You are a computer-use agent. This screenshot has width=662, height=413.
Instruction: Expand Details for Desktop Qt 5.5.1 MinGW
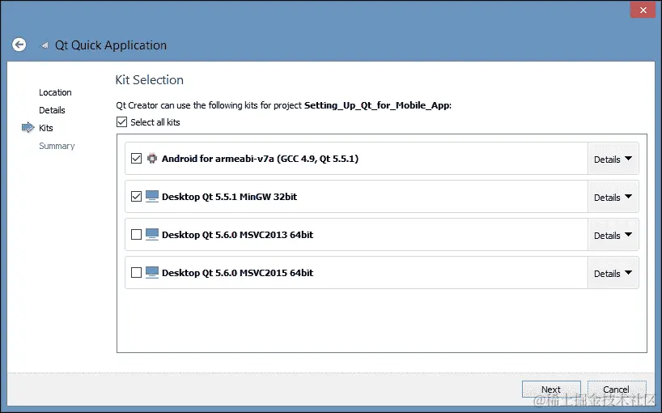[x=613, y=198]
